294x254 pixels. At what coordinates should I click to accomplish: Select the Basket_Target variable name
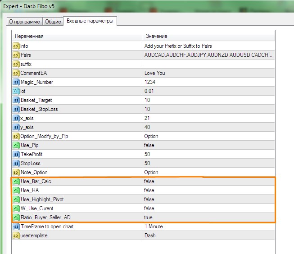coord(36,100)
